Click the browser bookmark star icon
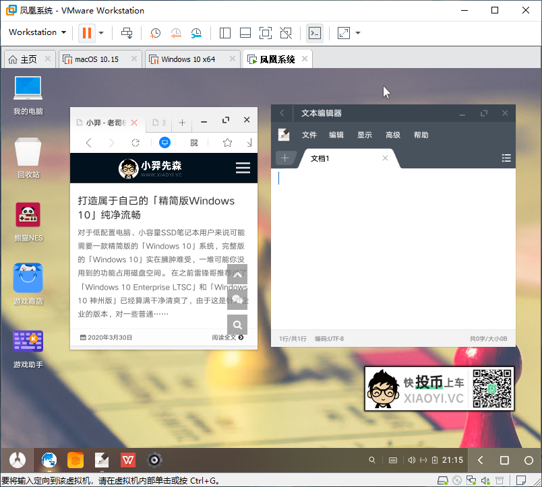 227,143
